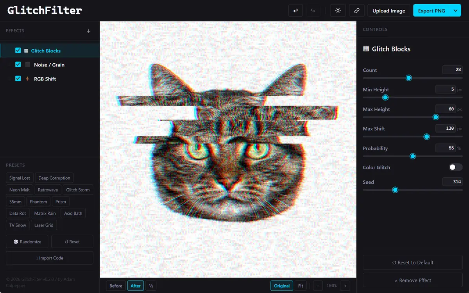Click the Max Shift slider handle
This screenshot has width=469, height=293.
[x=427, y=137]
